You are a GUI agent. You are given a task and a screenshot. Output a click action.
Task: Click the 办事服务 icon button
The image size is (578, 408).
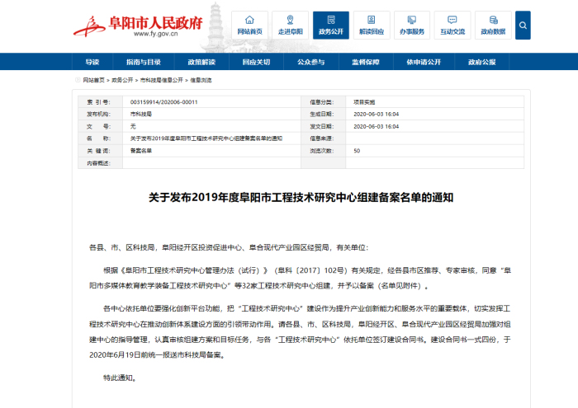(x=412, y=25)
